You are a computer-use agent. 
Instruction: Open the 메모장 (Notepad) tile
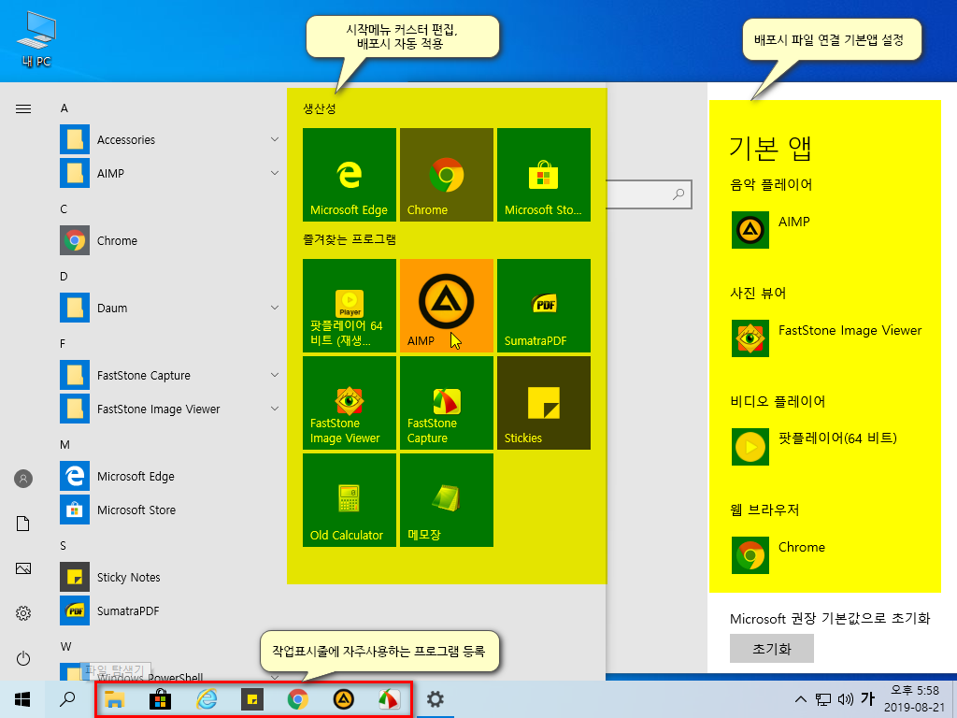(x=446, y=500)
